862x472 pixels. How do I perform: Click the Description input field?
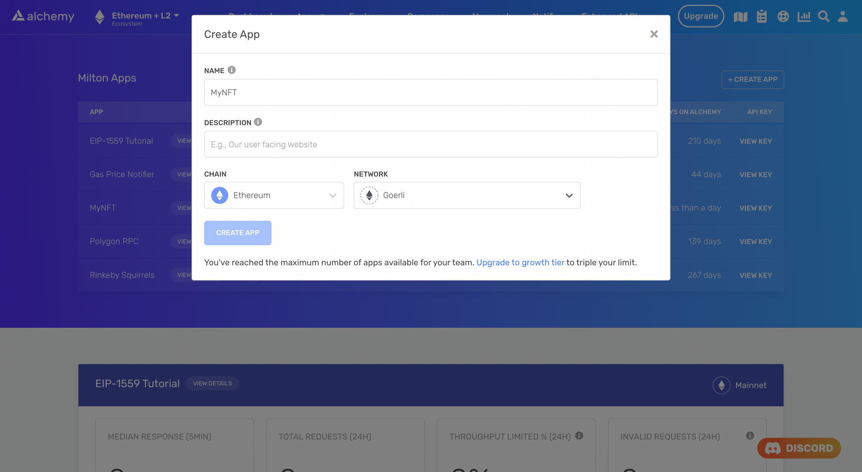pyautogui.click(x=431, y=144)
